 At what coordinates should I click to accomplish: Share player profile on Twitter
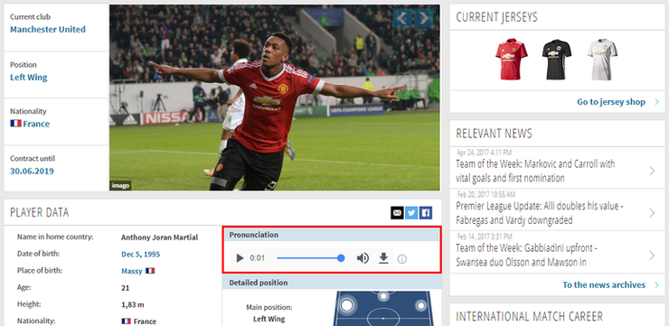pos(411,212)
